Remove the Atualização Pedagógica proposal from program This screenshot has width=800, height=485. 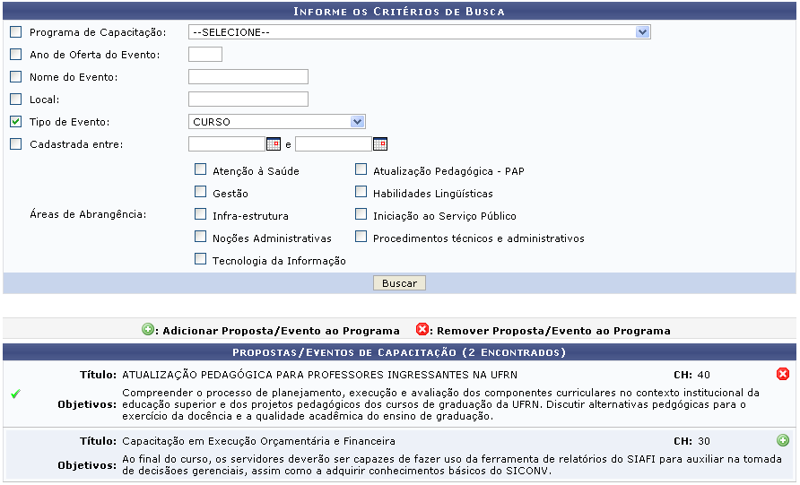(x=783, y=374)
